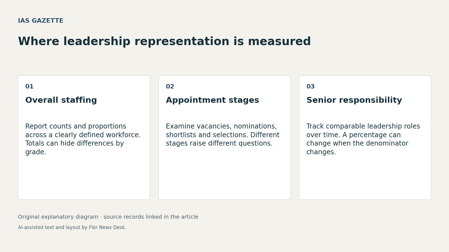The image size is (449, 252).
Task: Click empty area of Appointment stages card
Action: pyautogui.click(x=224, y=174)
